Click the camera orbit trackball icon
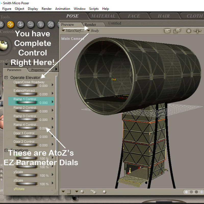 [189, 31]
